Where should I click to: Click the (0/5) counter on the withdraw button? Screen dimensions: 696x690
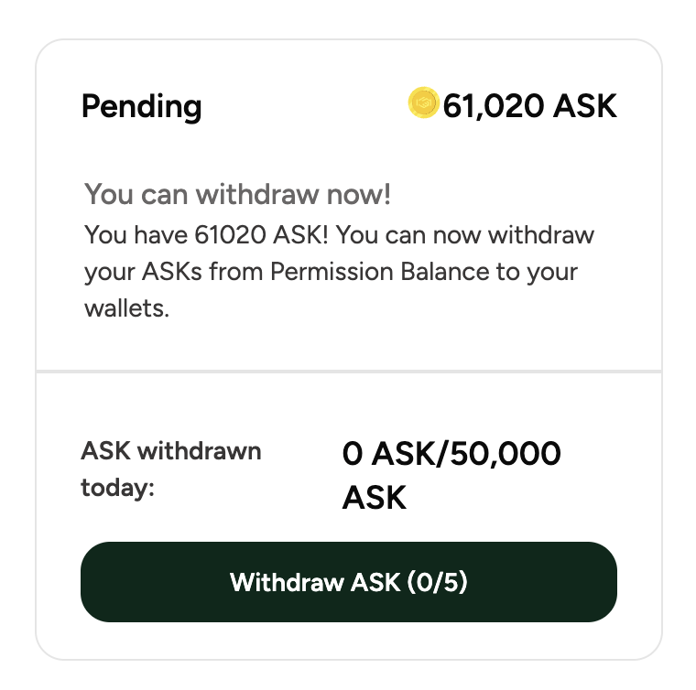coord(437,582)
